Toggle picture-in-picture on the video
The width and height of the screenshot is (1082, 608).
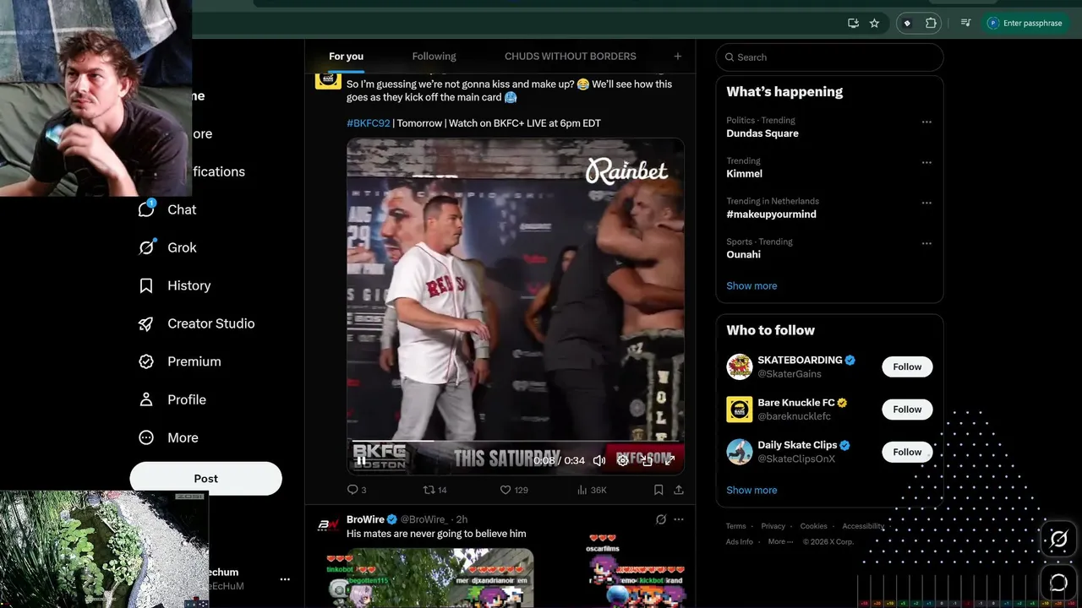click(647, 460)
